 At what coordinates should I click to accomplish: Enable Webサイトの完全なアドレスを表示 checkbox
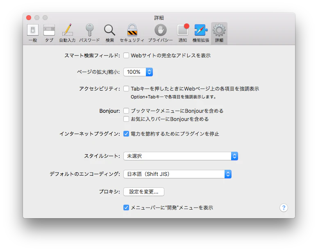[x=126, y=55]
